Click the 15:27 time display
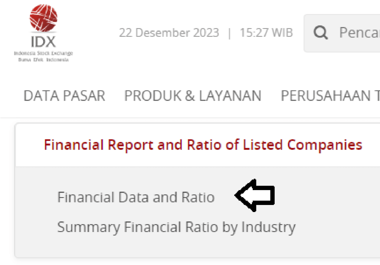380x265 pixels. pos(255,33)
